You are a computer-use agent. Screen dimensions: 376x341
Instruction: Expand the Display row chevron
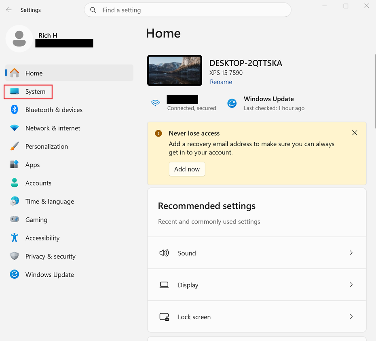(351, 285)
